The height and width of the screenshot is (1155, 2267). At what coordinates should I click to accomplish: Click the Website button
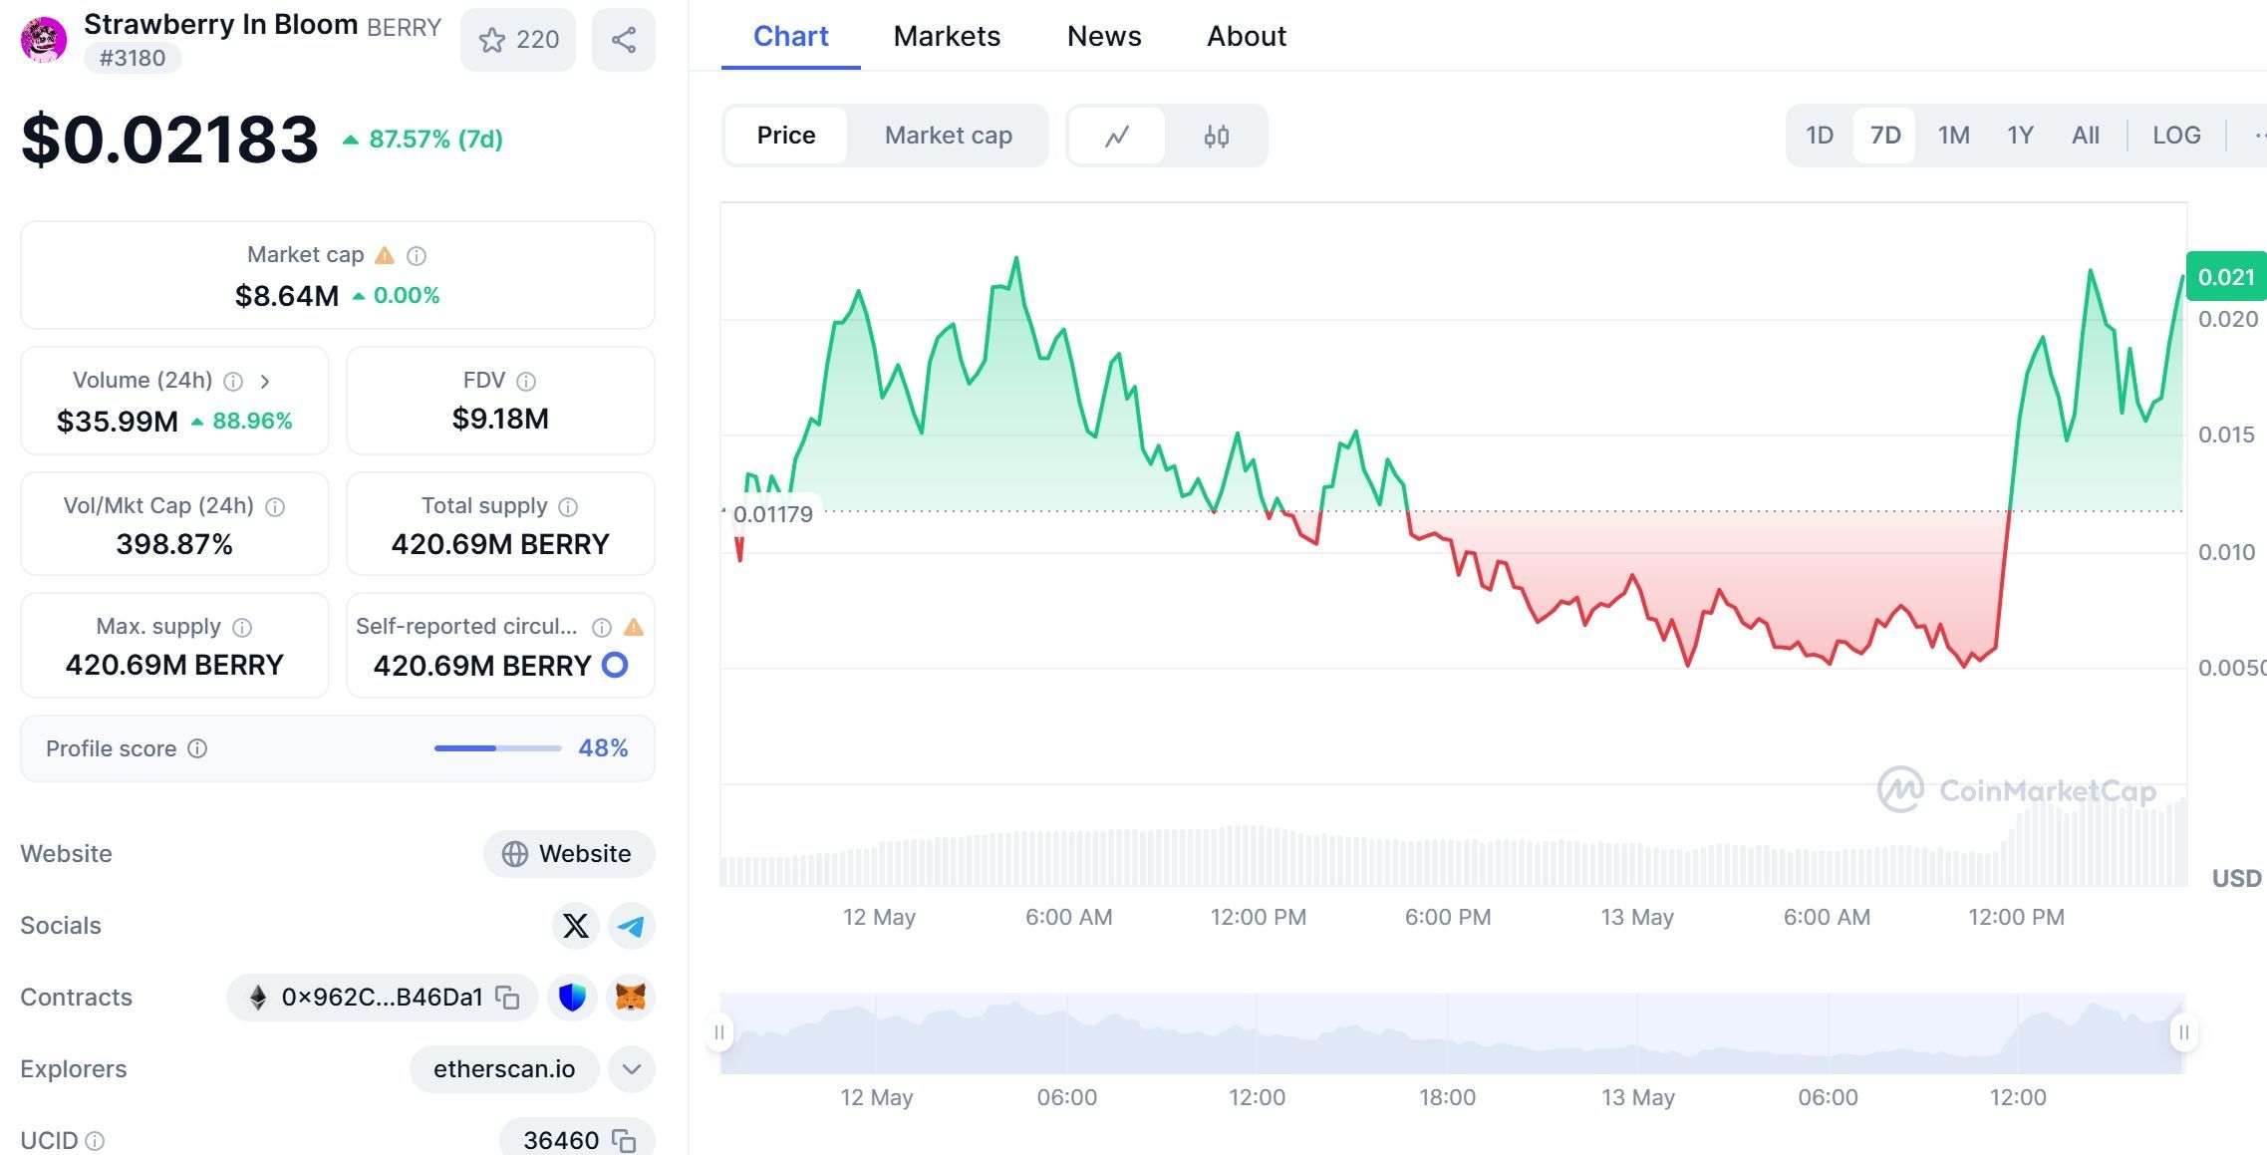click(x=569, y=854)
